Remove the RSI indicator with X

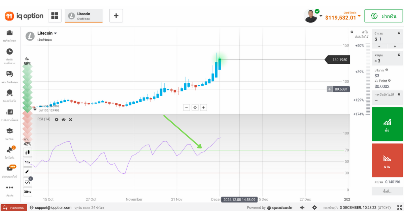70,120
